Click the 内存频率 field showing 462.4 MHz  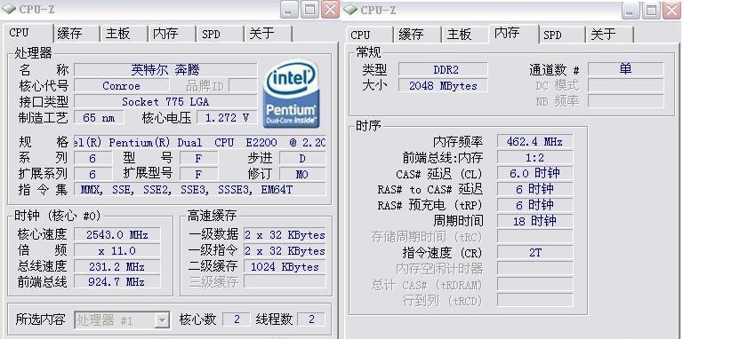point(534,142)
